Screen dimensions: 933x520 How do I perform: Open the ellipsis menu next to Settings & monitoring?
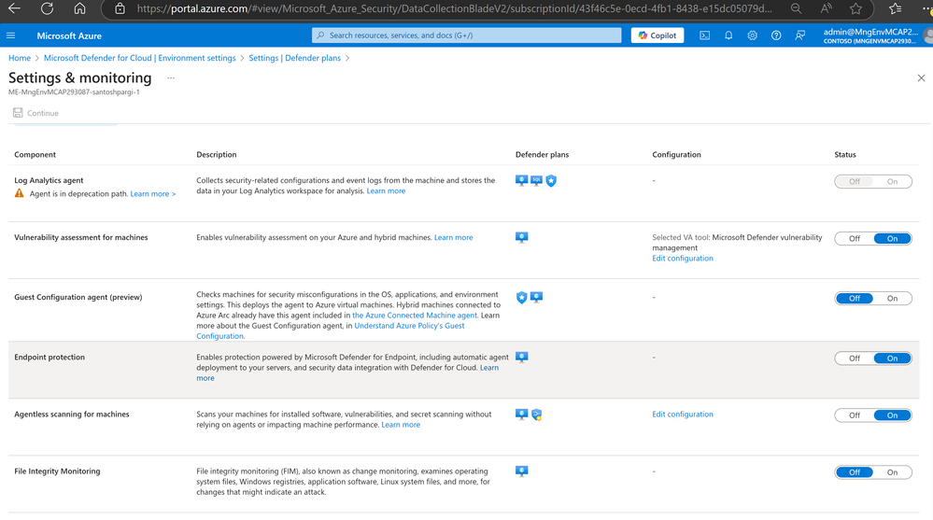171,77
